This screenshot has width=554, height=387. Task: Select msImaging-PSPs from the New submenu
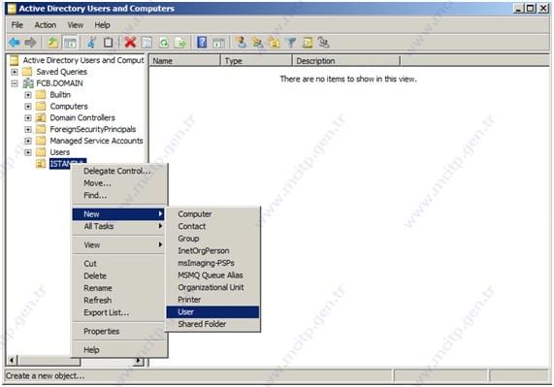212,263
